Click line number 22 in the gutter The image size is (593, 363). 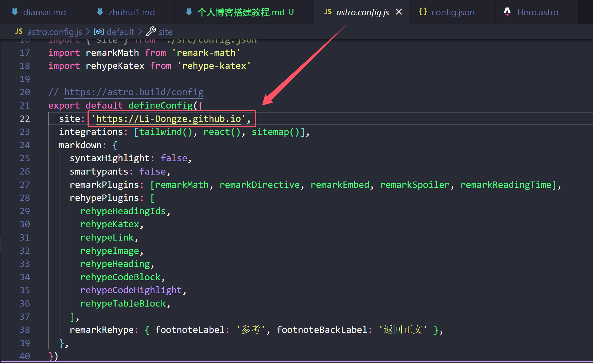point(25,119)
